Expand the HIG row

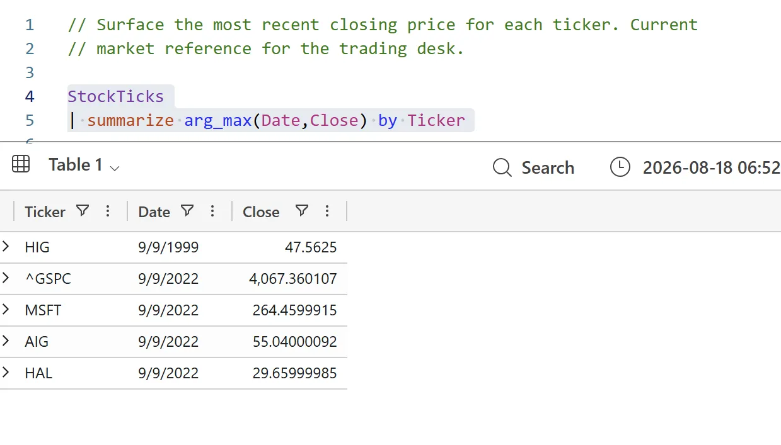tap(6, 246)
